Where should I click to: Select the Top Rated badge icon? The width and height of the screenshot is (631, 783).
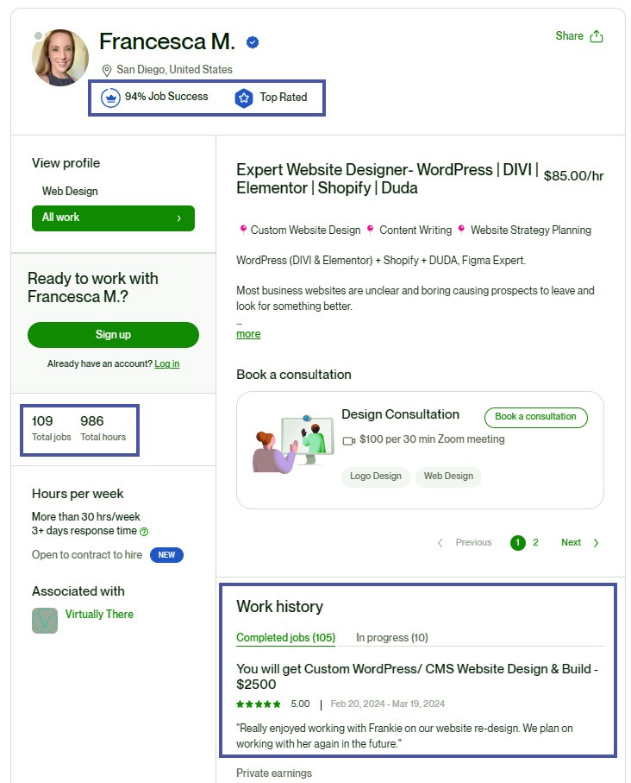tap(244, 98)
